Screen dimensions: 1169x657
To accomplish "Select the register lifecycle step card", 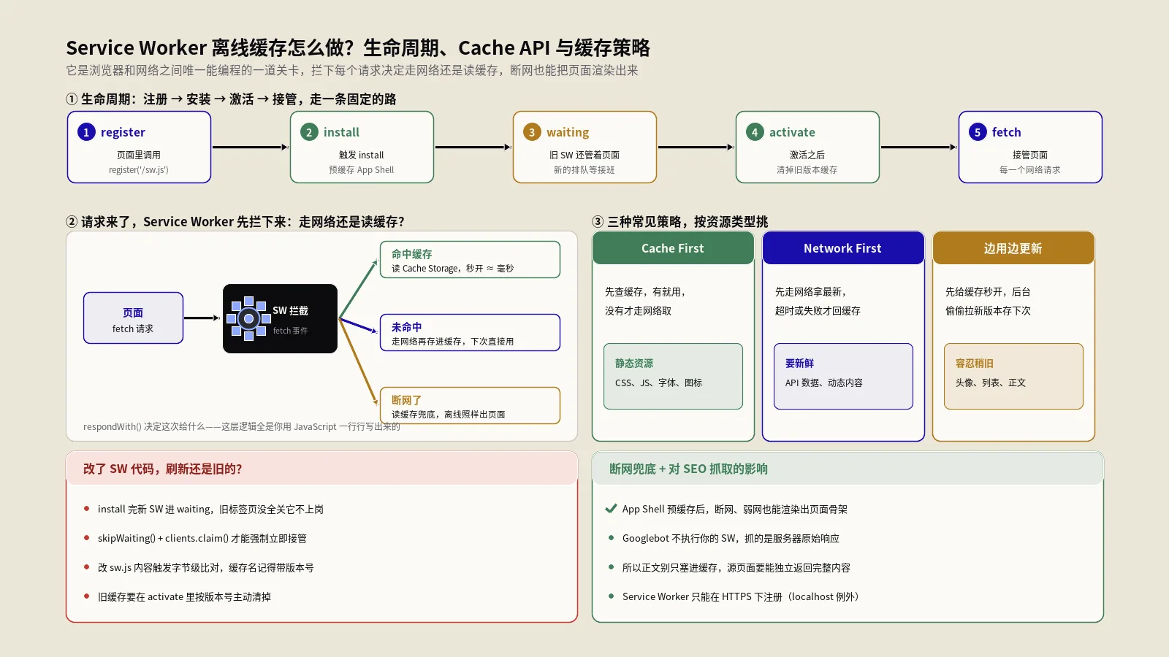I will click(139, 147).
